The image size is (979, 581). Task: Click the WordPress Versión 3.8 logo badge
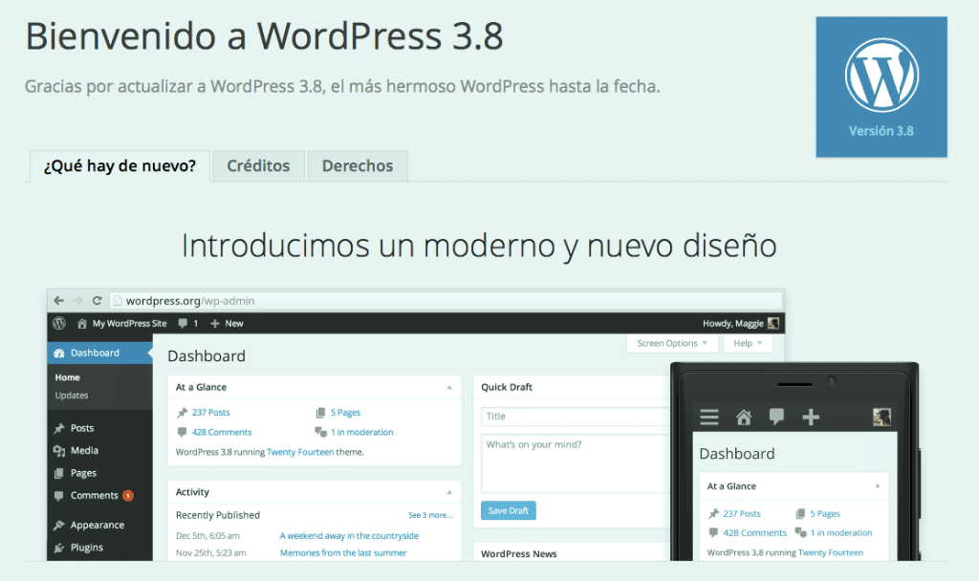point(881,87)
